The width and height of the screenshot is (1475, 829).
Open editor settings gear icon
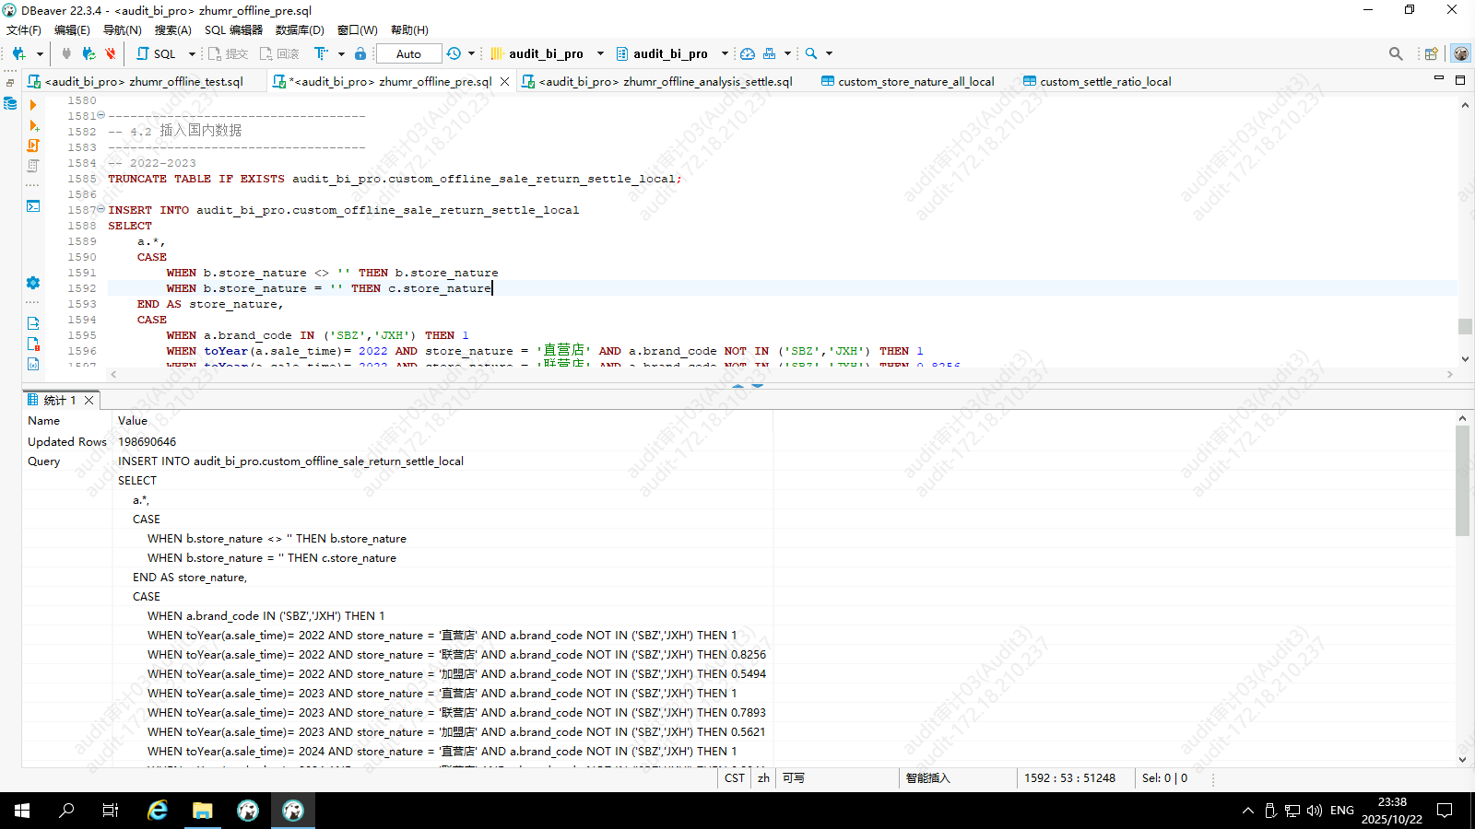coord(33,283)
